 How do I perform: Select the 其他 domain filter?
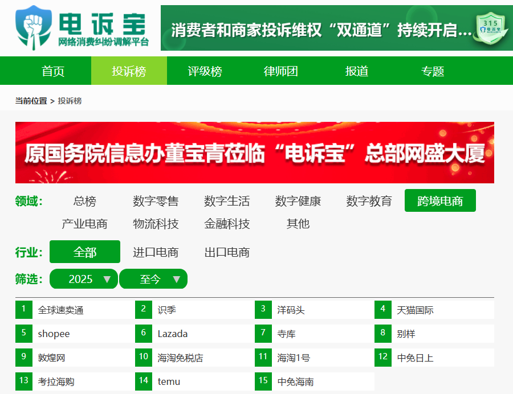(298, 224)
